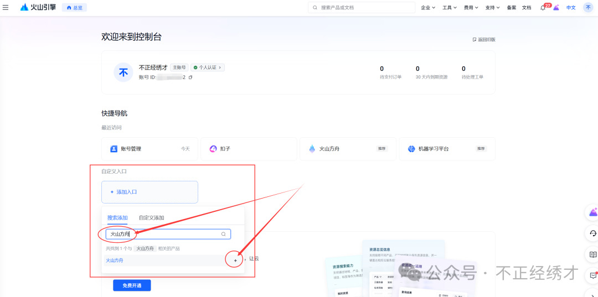
Task: Click the 免费开通 button
Action: (x=132, y=285)
